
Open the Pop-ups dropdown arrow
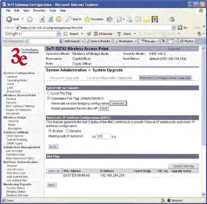158,41
